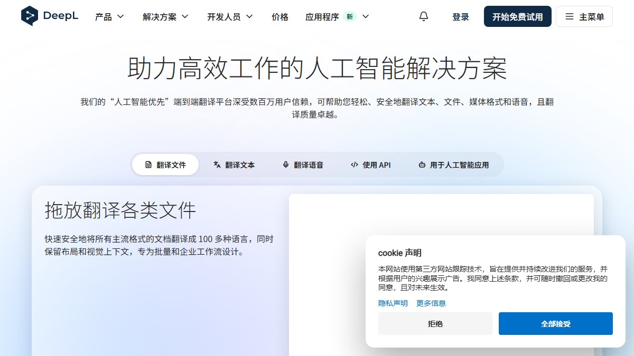Switch to the 翻译文本 tab

point(234,165)
